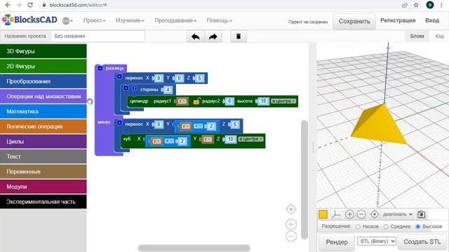Click the mutator icon on разница block
This screenshot has width=449, height=252.
tap(100, 69)
